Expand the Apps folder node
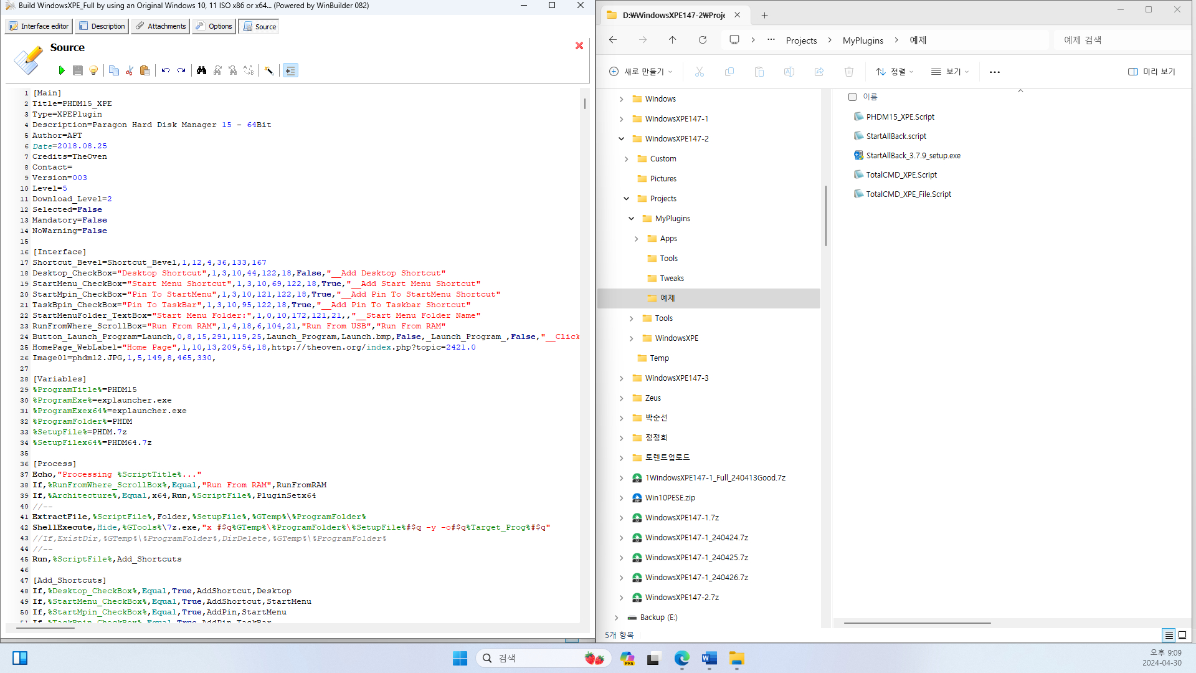This screenshot has height=673, width=1196. 636,239
